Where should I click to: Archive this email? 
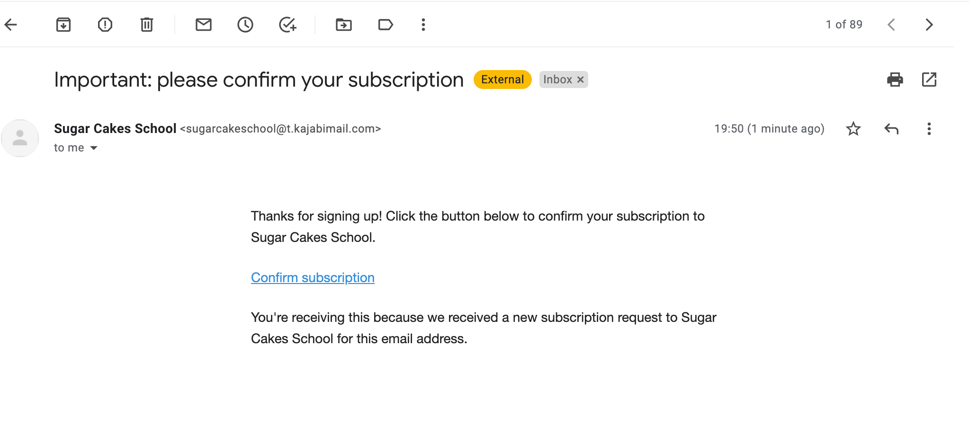pos(63,25)
